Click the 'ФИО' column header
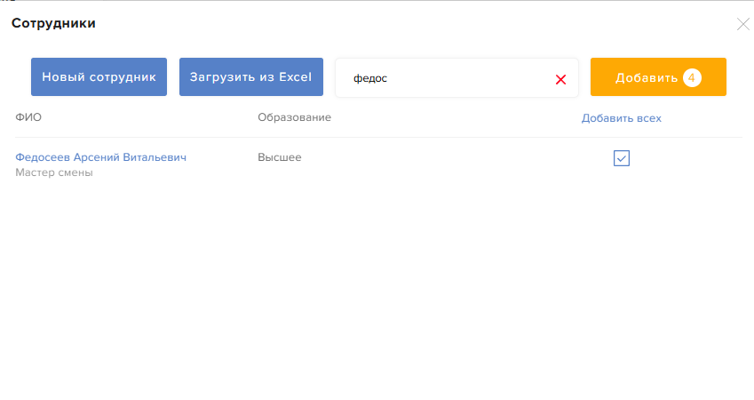 coord(28,117)
